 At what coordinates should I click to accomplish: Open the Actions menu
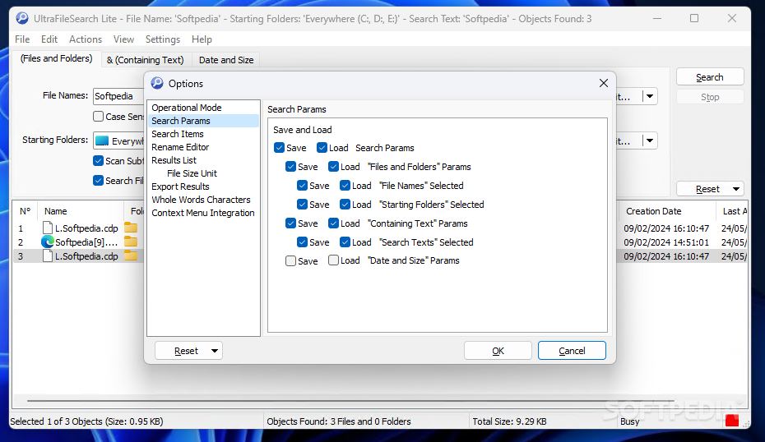click(86, 39)
